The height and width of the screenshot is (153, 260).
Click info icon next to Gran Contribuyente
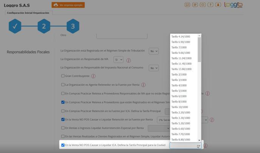93,76
